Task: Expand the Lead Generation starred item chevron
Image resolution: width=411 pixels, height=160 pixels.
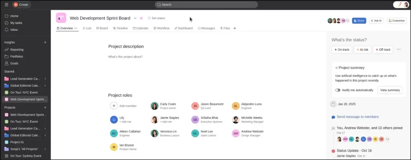Action: pos(45,79)
